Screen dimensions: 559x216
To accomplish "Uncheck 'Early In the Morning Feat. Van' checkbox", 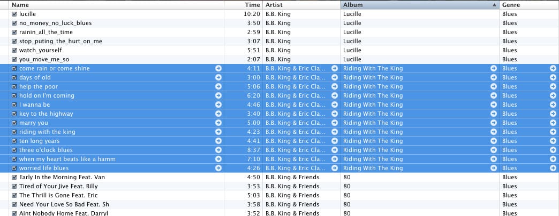I will coord(14,177).
